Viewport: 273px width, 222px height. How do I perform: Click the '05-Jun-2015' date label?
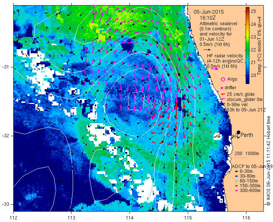[209, 12]
